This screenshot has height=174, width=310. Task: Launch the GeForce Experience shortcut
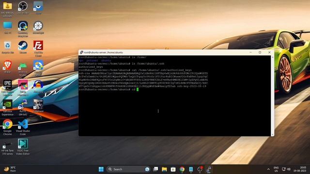click(8, 108)
